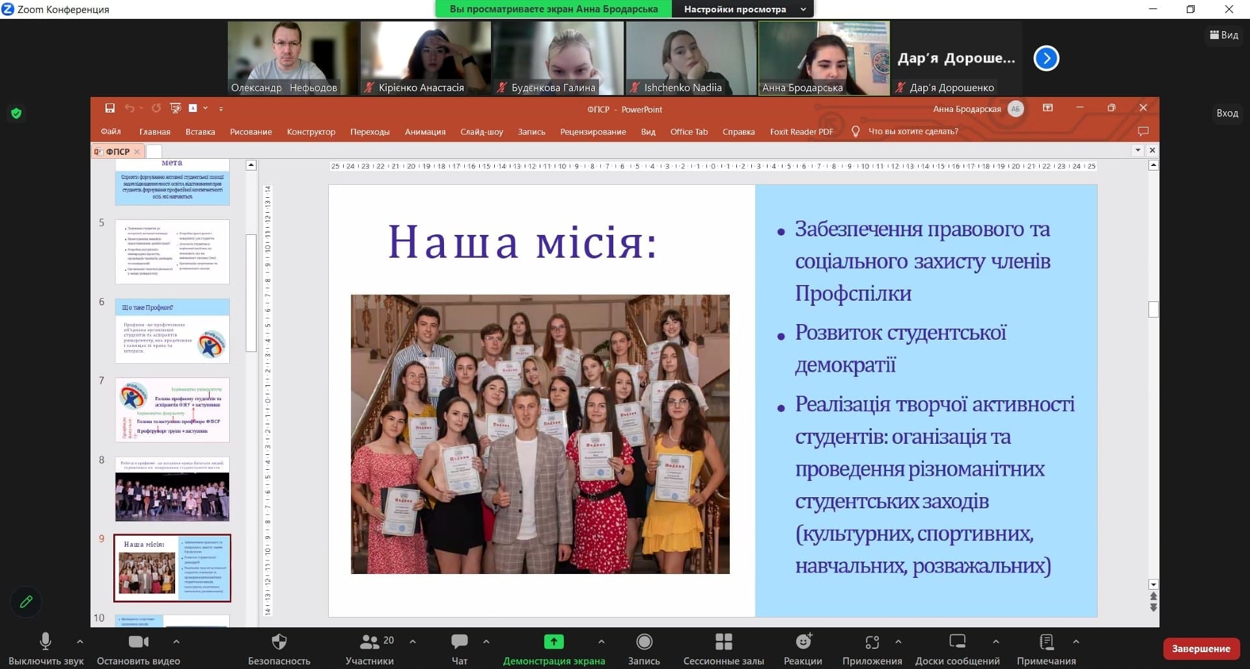The width and height of the screenshot is (1250, 669).
Task: Switch to the Анимация tab
Action: (x=425, y=131)
